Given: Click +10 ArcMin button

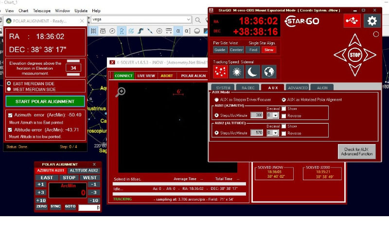Looking at the screenshot, I should [x=41, y=201].
